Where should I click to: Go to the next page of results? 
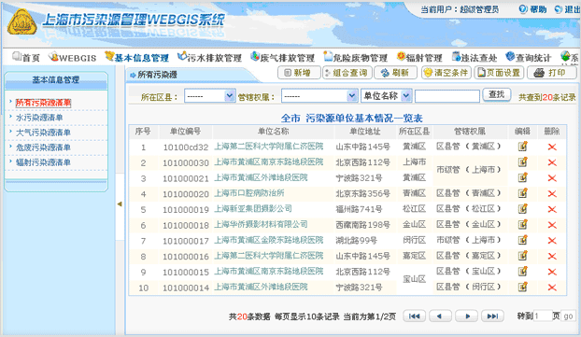[x=466, y=316]
